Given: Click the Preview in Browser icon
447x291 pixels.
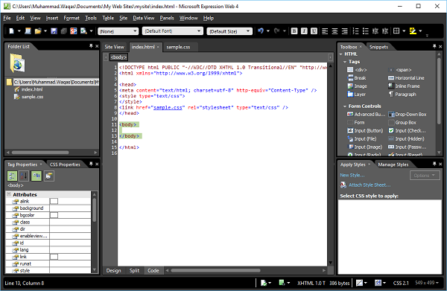Looking at the screenshot, I should [x=83, y=31].
